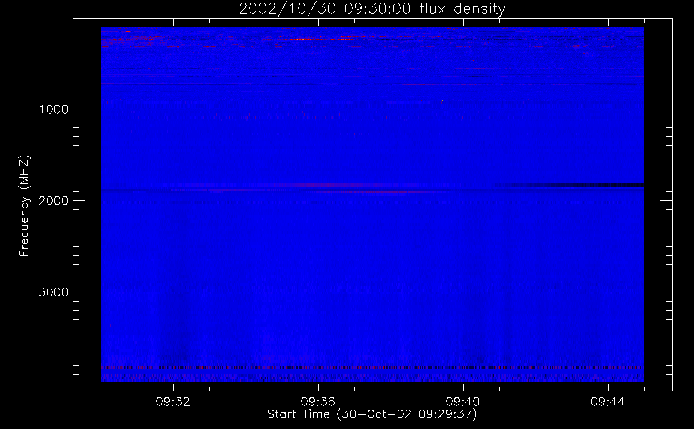694x429 pixels.
Task: Click the 2000 frequency tick label
Action: click(x=54, y=201)
